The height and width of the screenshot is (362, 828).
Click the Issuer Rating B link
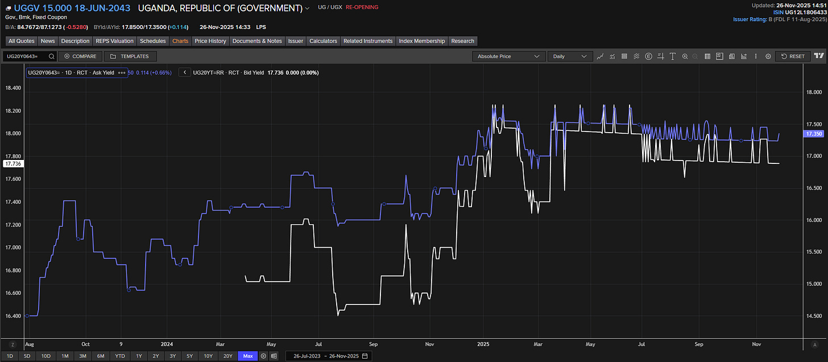point(780,19)
